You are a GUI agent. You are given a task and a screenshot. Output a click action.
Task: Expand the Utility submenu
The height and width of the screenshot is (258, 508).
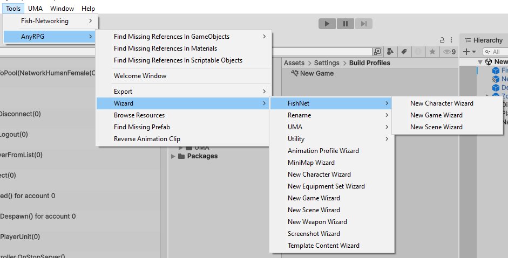[332, 139]
